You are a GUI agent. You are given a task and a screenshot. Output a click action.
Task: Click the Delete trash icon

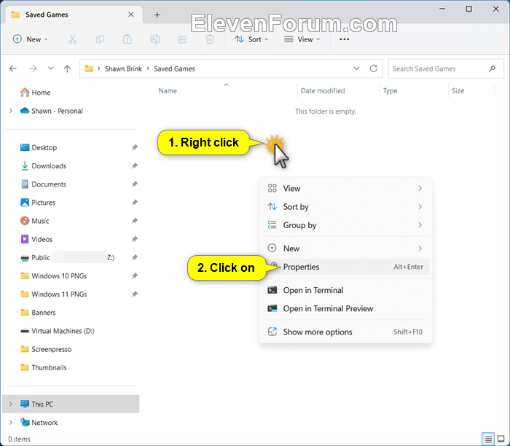210,39
